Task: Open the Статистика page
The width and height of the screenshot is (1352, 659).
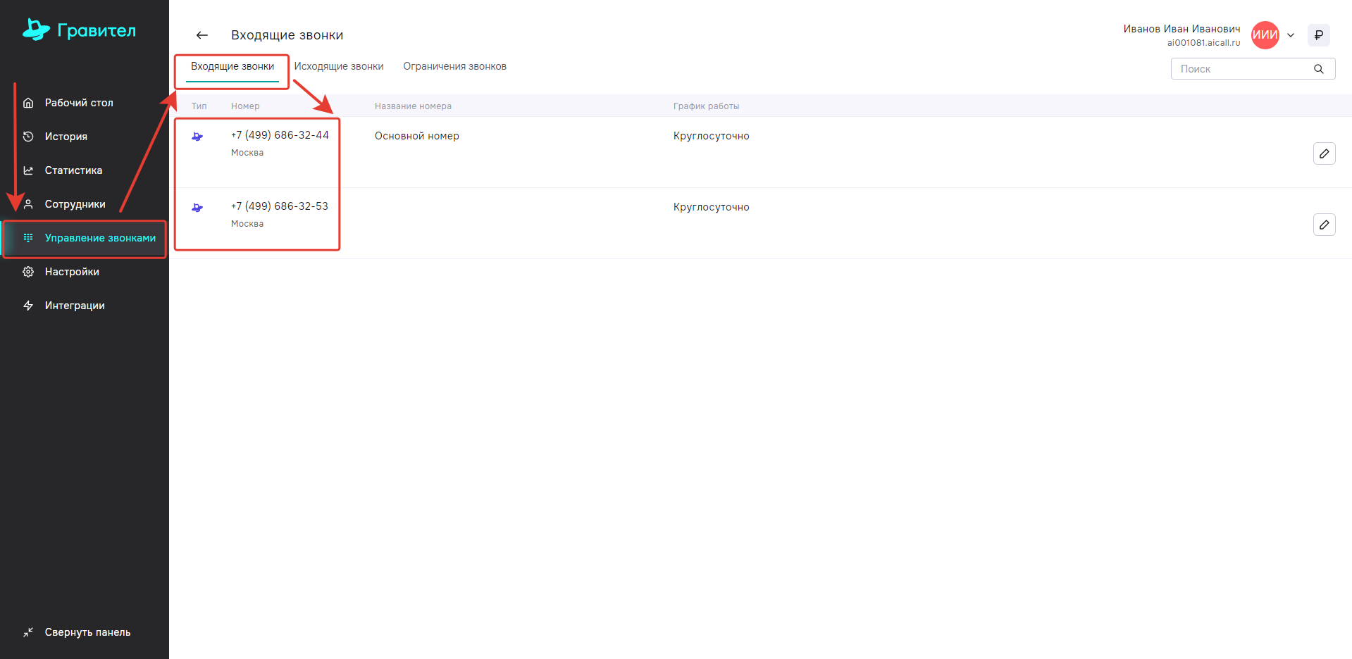Action: point(73,170)
